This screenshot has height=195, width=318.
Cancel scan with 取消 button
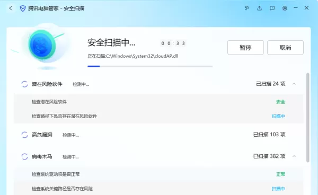pyautogui.click(x=285, y=48)
